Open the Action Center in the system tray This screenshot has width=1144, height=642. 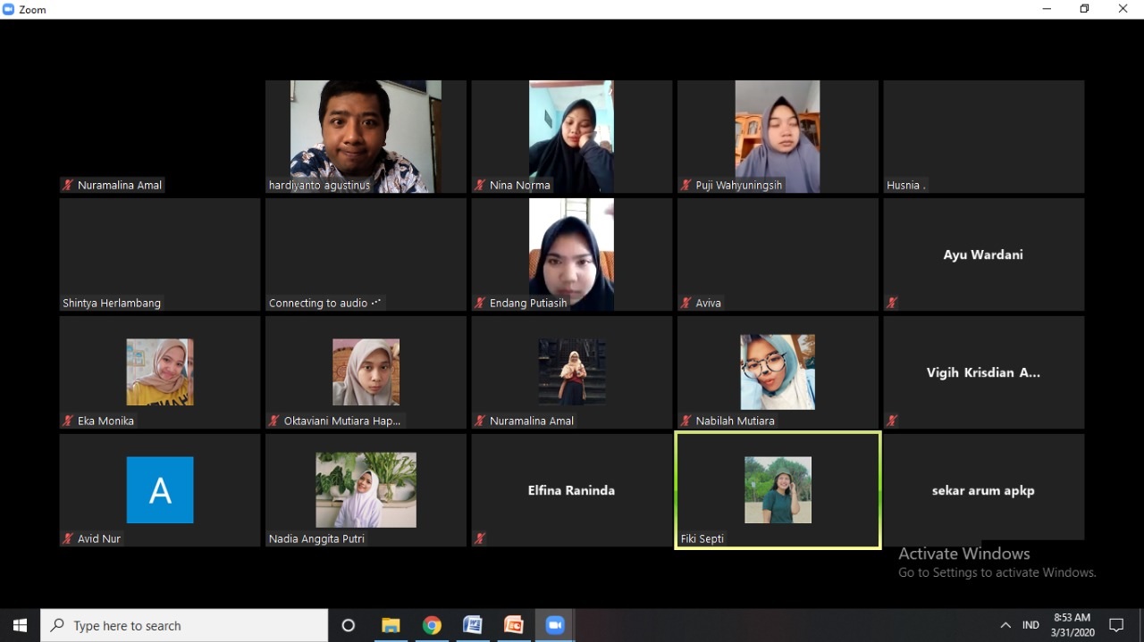[x=1117, y=625]
